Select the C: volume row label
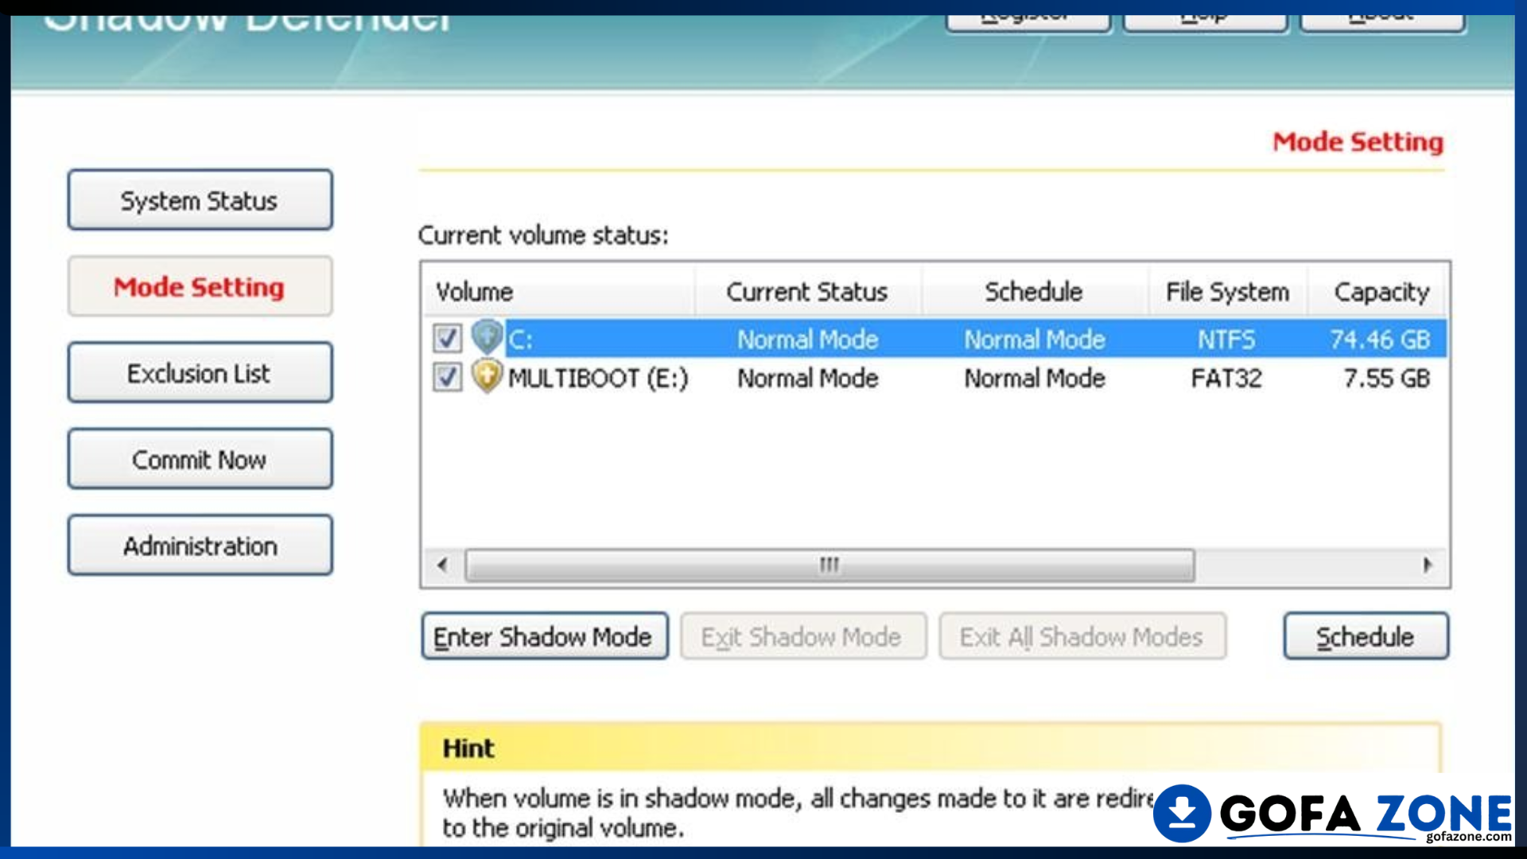Image resolution: width=1527 pixels, height=859 pixels. coord(521,340)
